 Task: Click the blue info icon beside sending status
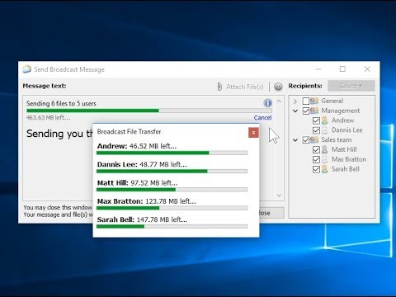coord(268,103)
